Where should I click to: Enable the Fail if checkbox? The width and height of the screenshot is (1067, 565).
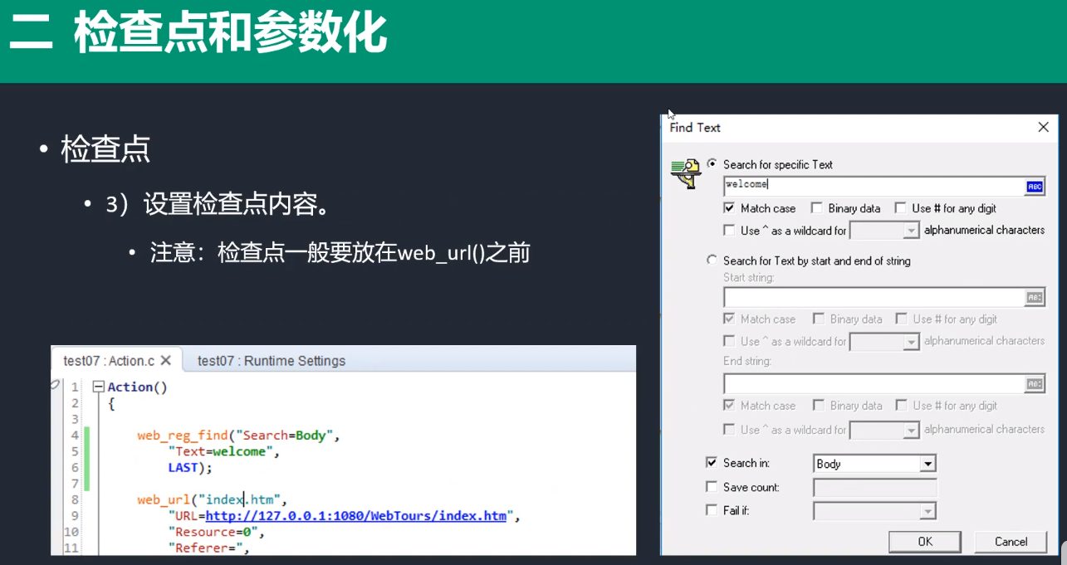[710, 510]
